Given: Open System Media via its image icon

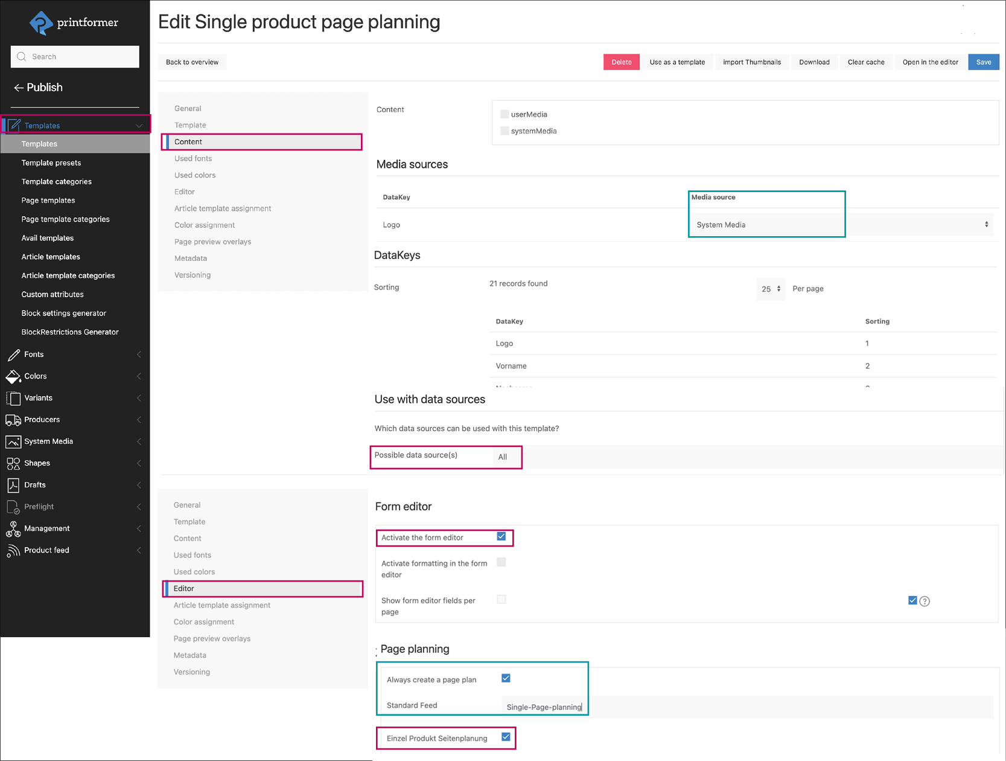Looking at the screenshot, I should 14,442.
